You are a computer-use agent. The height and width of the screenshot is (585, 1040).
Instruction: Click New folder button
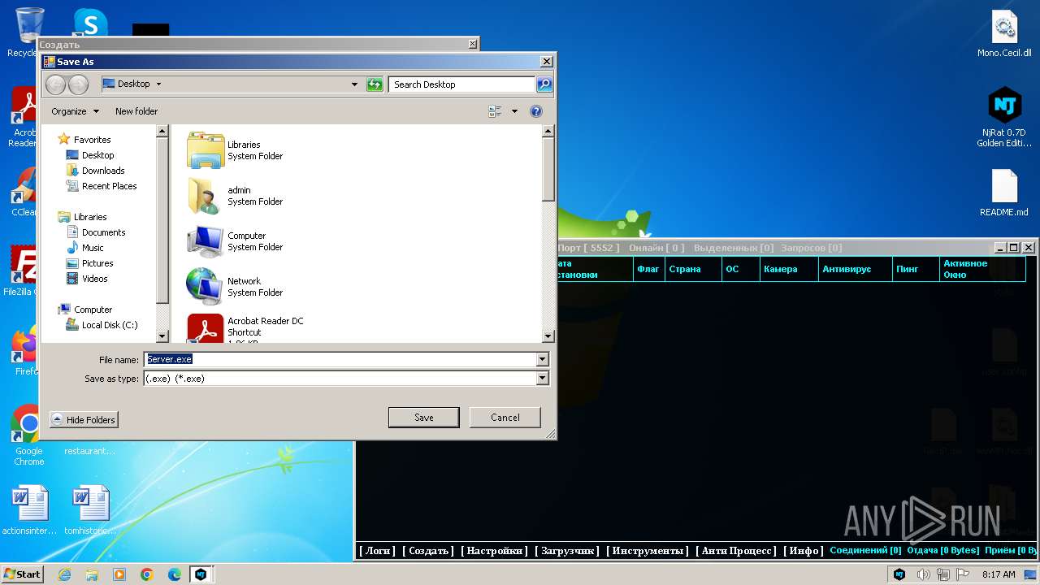pos(136,111)
